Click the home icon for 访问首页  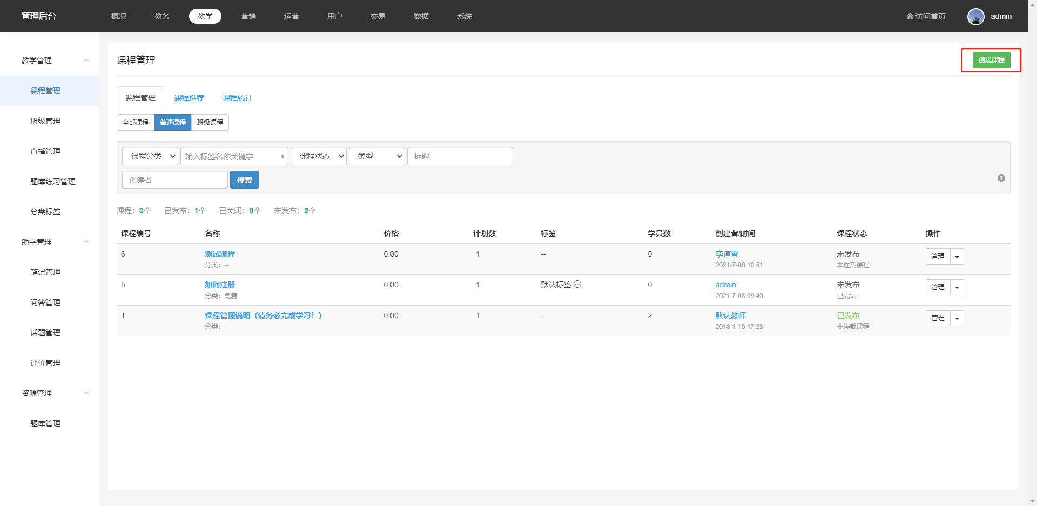(x=910, y=16)
